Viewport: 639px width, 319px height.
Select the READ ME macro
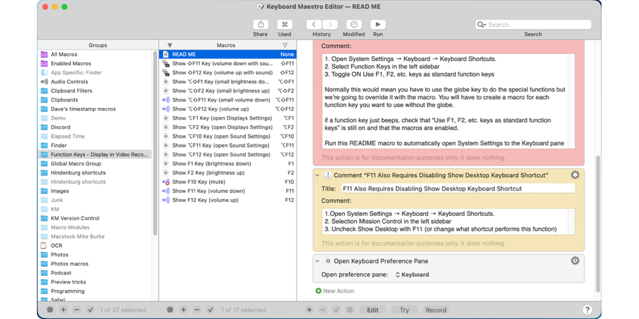click(228, 54)
